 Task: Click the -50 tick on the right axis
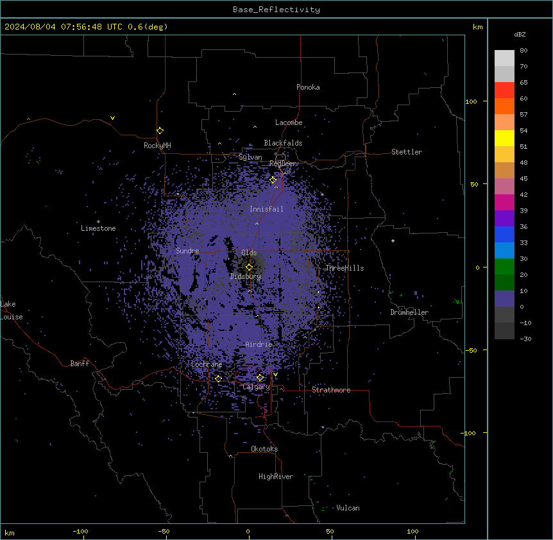tap(471, 350)
